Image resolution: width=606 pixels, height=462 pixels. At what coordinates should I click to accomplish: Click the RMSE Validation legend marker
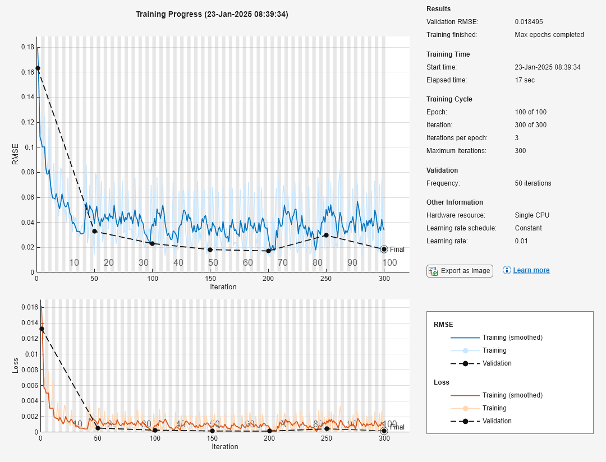point(465,363)
